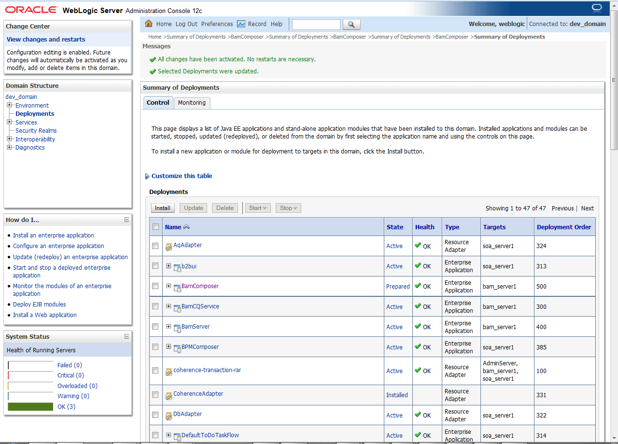Viewport: 618px width, 444px height.
Task: Check the BamComposer row checkbox
Action: click(155, 286)
